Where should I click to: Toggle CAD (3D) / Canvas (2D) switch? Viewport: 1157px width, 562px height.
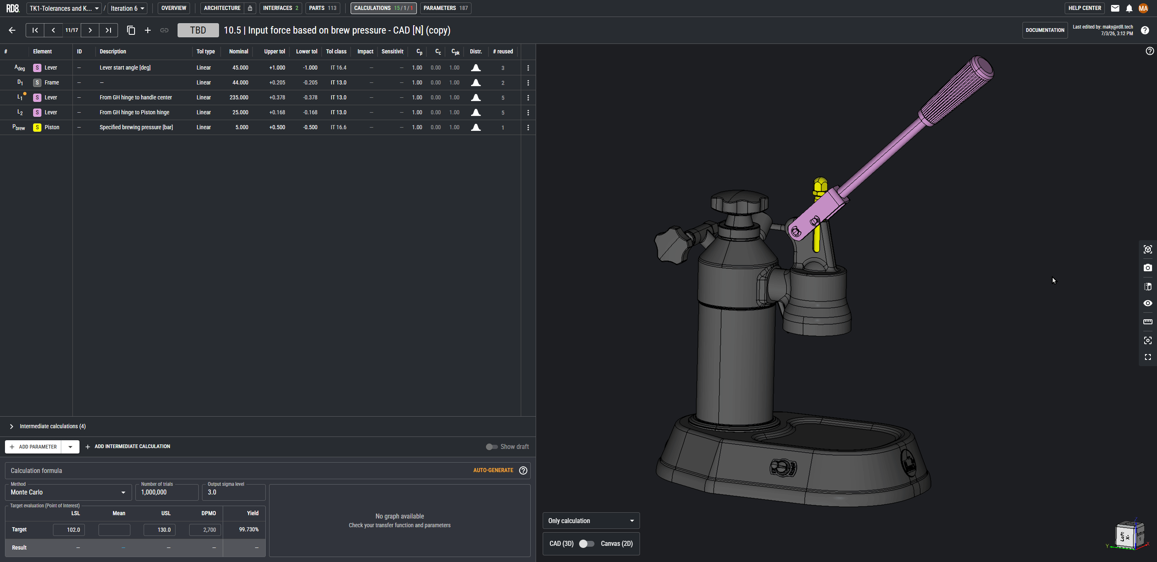586,544
